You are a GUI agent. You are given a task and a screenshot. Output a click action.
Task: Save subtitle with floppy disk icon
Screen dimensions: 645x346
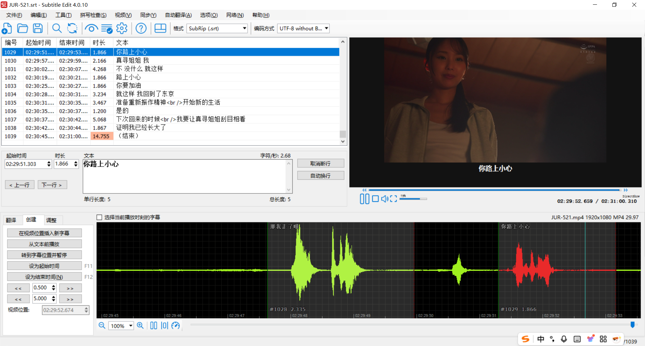coord(38,29)
